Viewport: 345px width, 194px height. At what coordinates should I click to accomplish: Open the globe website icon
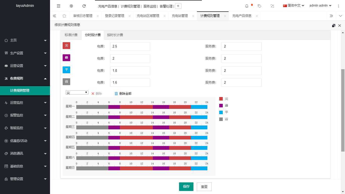coord(71,6)
